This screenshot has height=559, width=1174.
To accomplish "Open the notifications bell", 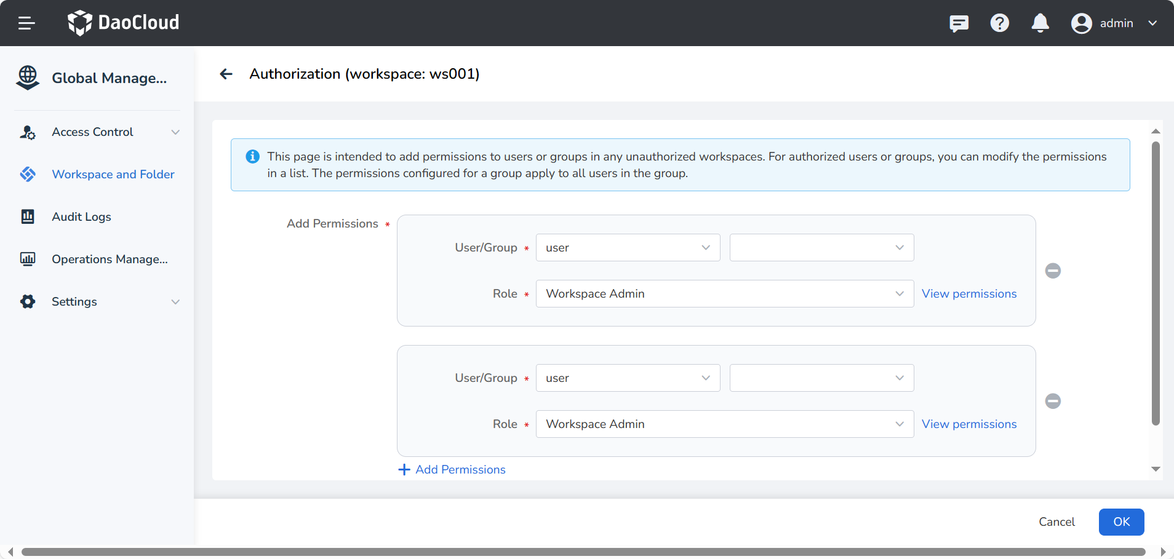I will click(x=1040, y=23).
